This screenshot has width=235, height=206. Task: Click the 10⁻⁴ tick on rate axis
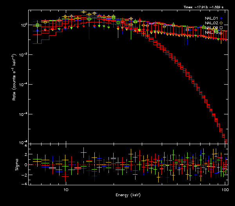tap(23, 85)
